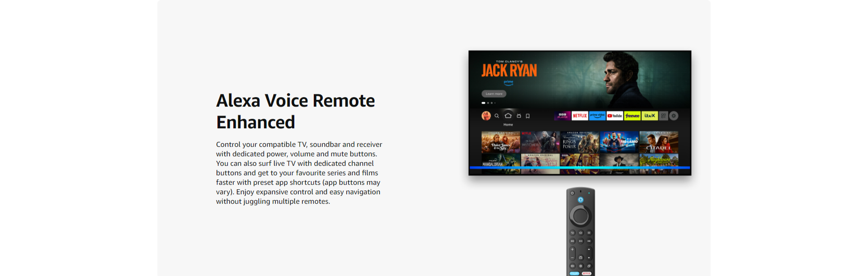Open the ITVX app tile
This screenshot has width=868, height=276.
(650, 116)
